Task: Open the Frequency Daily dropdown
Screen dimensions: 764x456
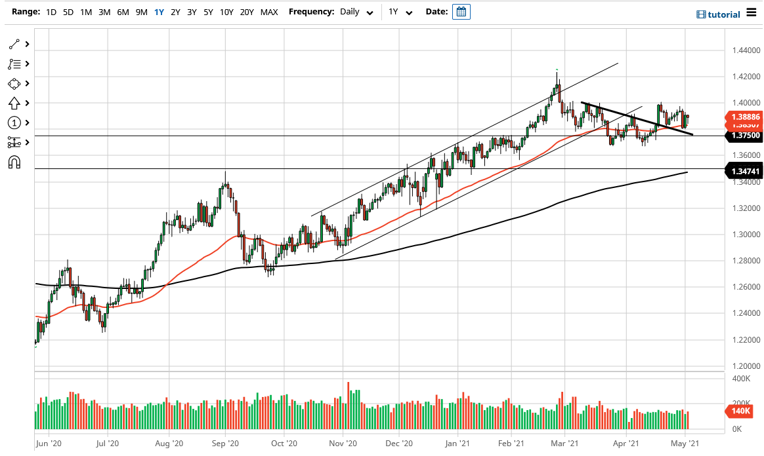Action: (x=356, y=12)
